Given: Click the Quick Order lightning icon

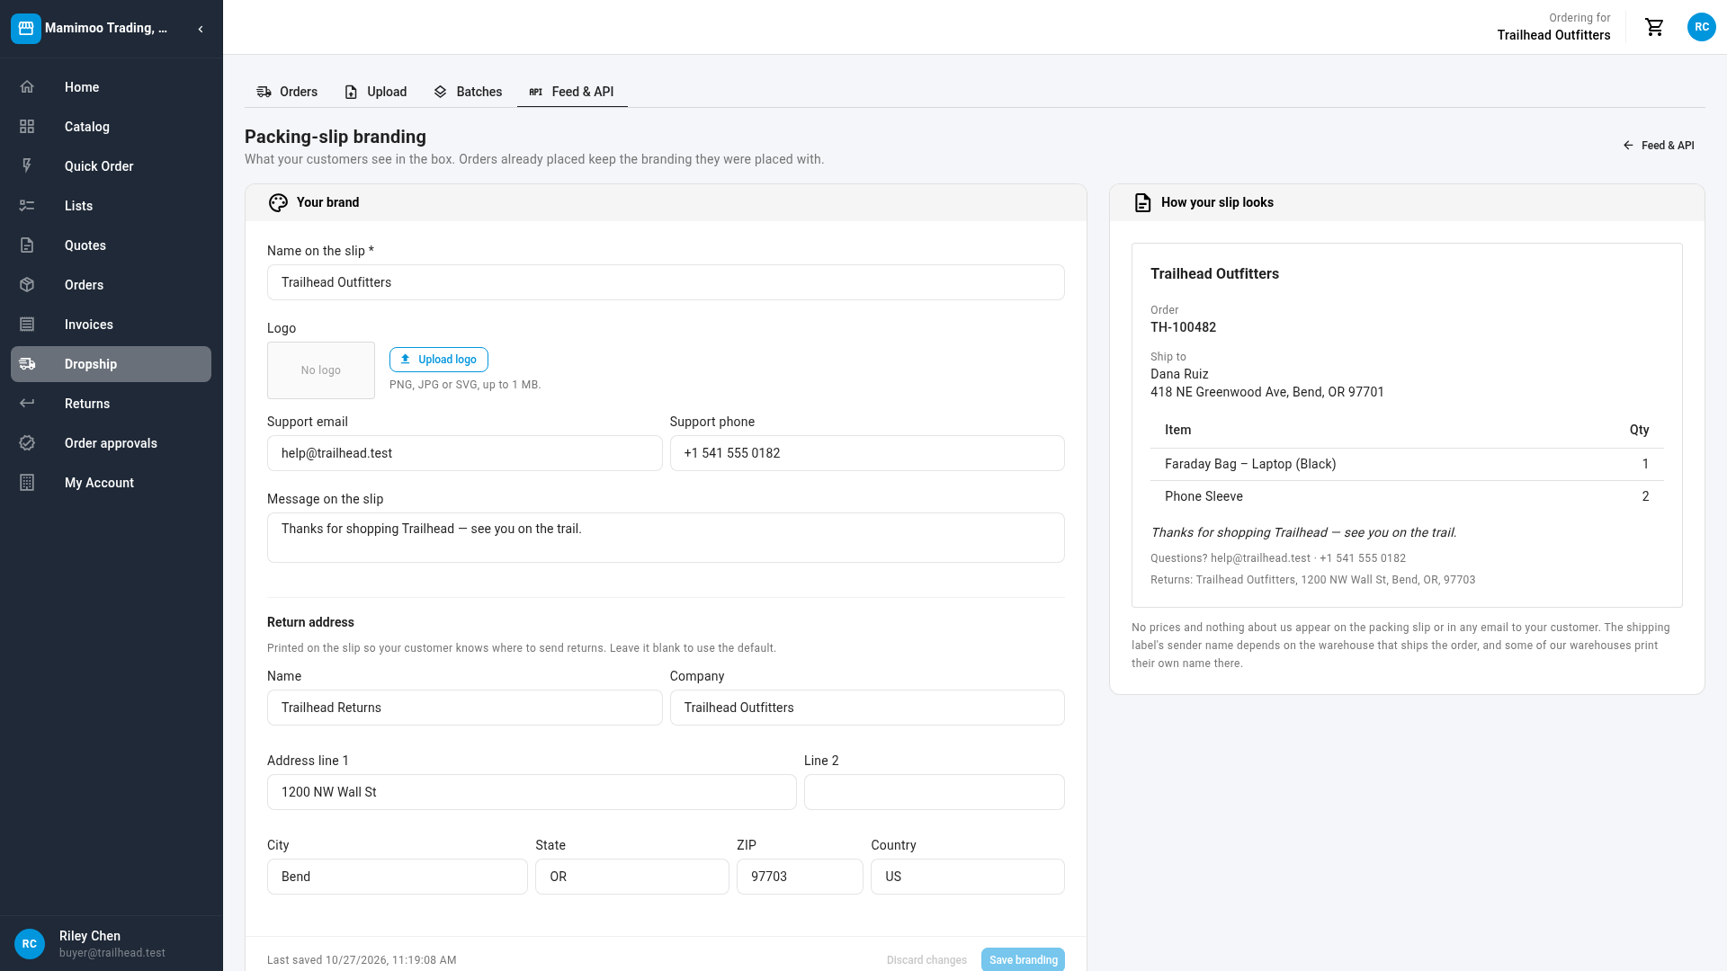Looking at the screenshot, I should click(27, 166).
